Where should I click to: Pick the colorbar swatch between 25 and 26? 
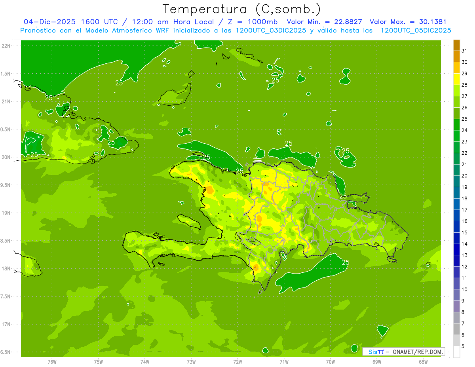(456, 113)
